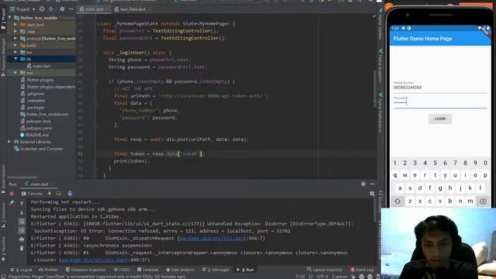
Task: Click the 2 spaces indent setting
Action: pos(339,277)
